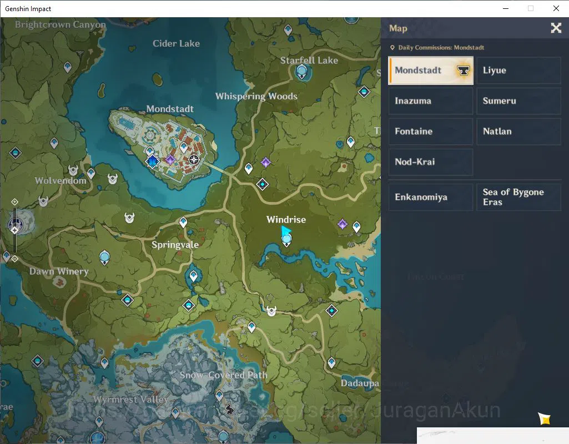Zoom in using the plus diamond button

14,201
